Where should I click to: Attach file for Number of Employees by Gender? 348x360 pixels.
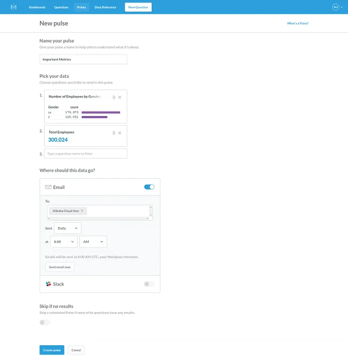pos(114,97)
